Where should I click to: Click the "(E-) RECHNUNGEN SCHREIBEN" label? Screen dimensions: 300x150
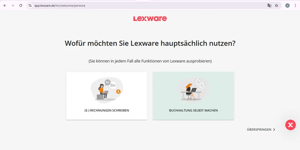[x=107, y=110]
